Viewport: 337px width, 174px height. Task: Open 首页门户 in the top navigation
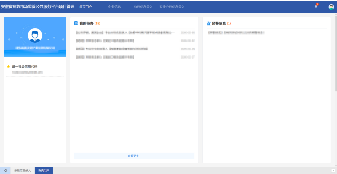coord(85,7)
